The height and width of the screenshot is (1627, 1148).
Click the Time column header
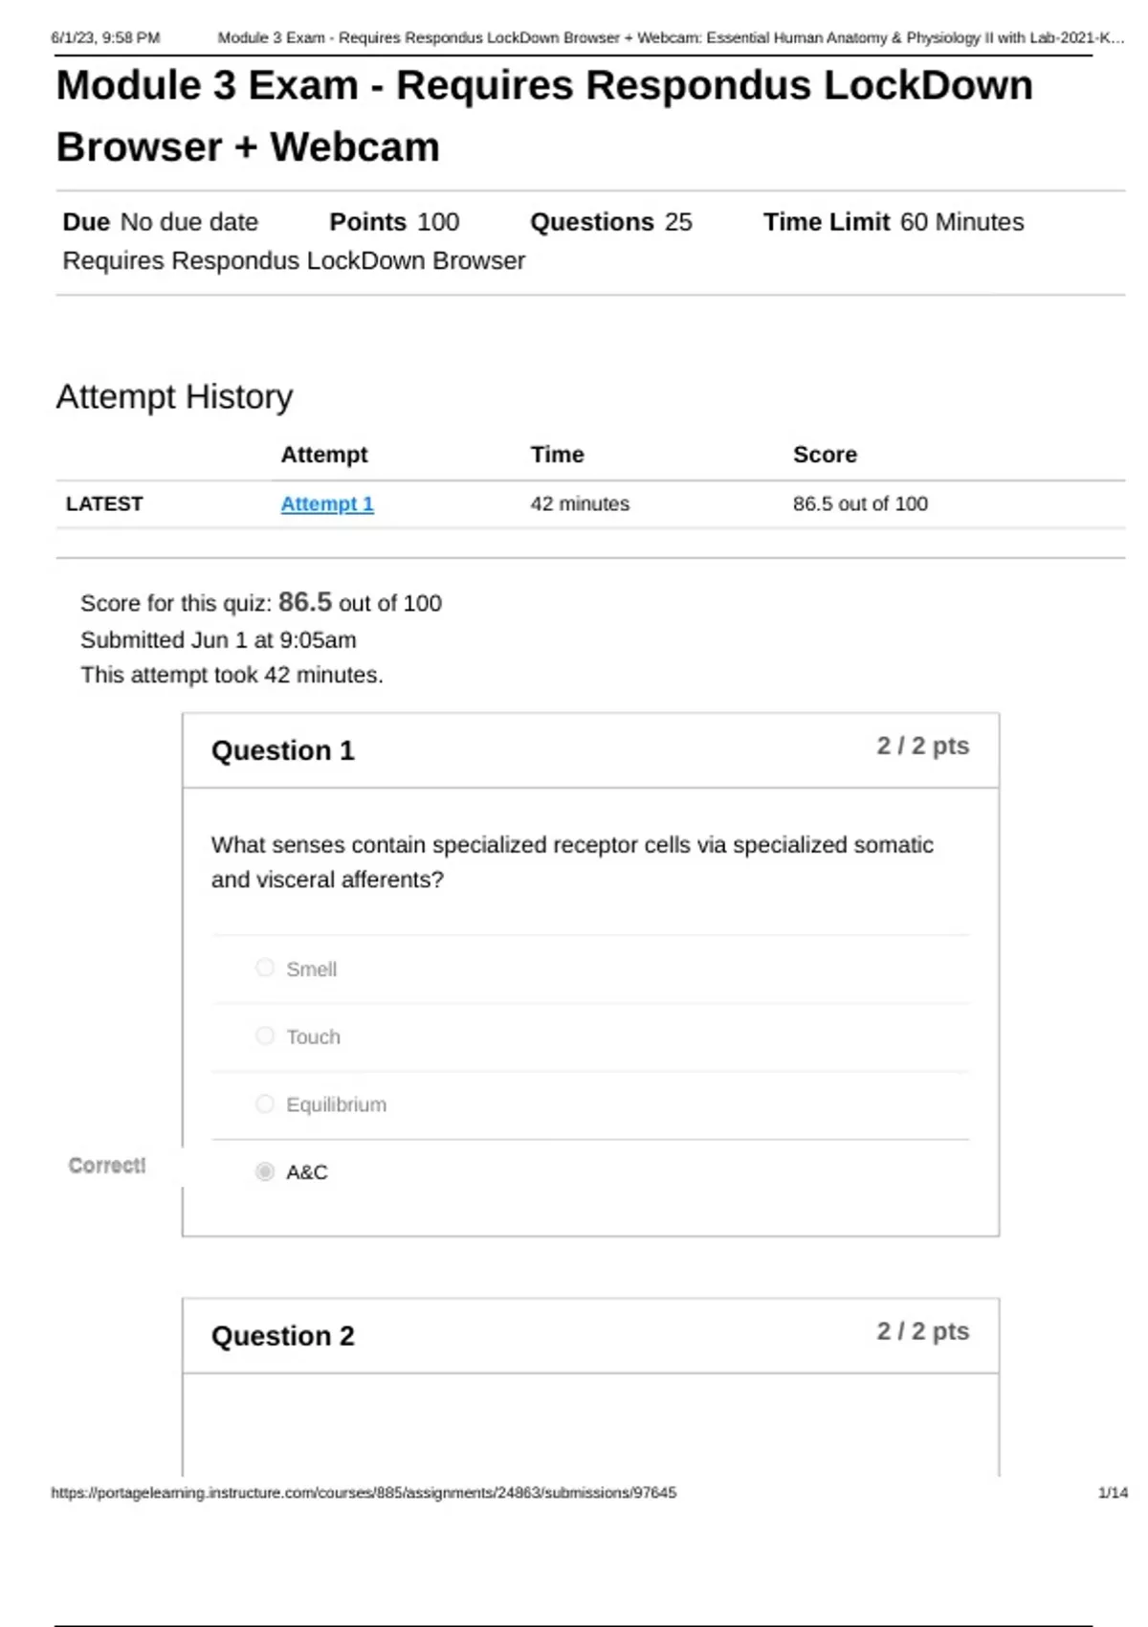[x=557, y=455]
